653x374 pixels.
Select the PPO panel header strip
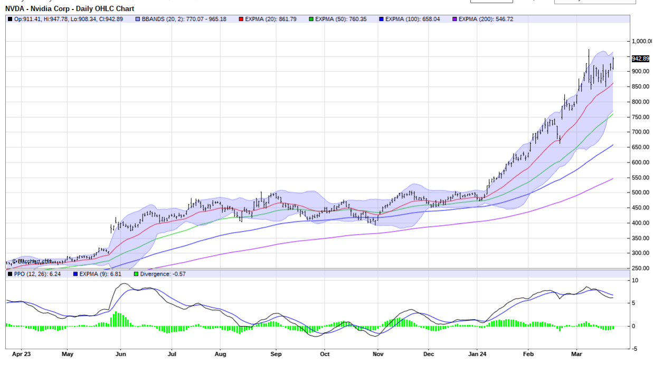(x=317, y=273)
